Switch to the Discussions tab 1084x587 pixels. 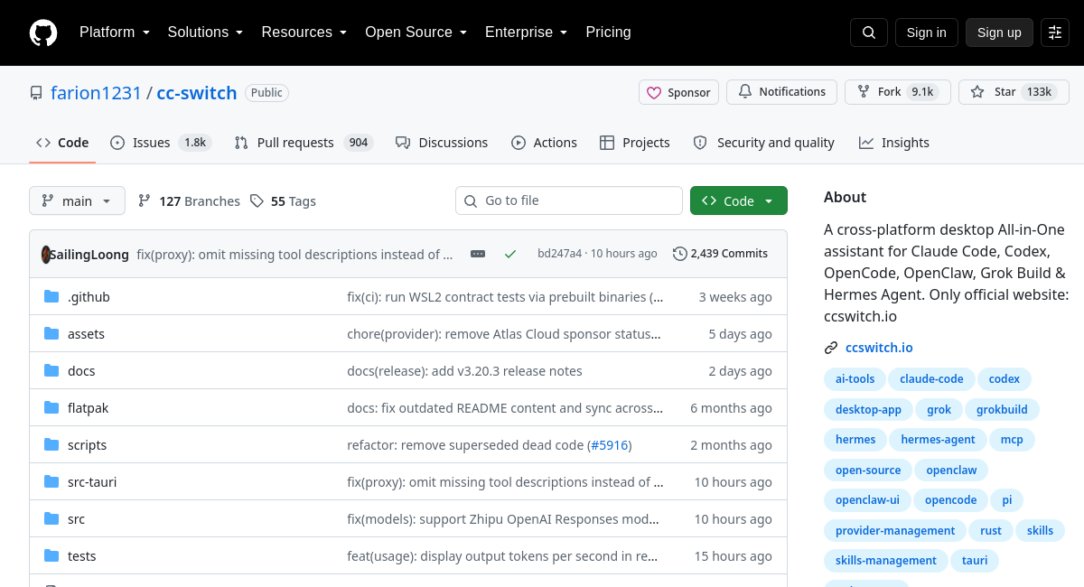pos(441,143)
